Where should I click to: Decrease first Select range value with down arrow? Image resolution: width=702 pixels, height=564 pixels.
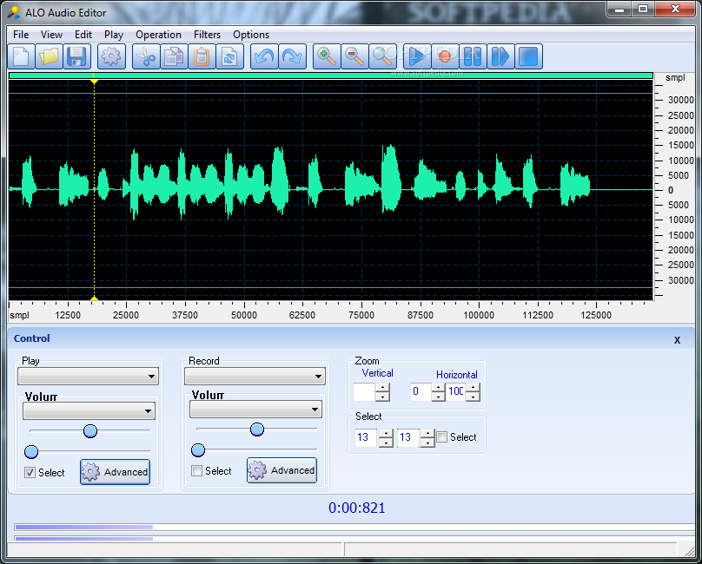[386, 443]
